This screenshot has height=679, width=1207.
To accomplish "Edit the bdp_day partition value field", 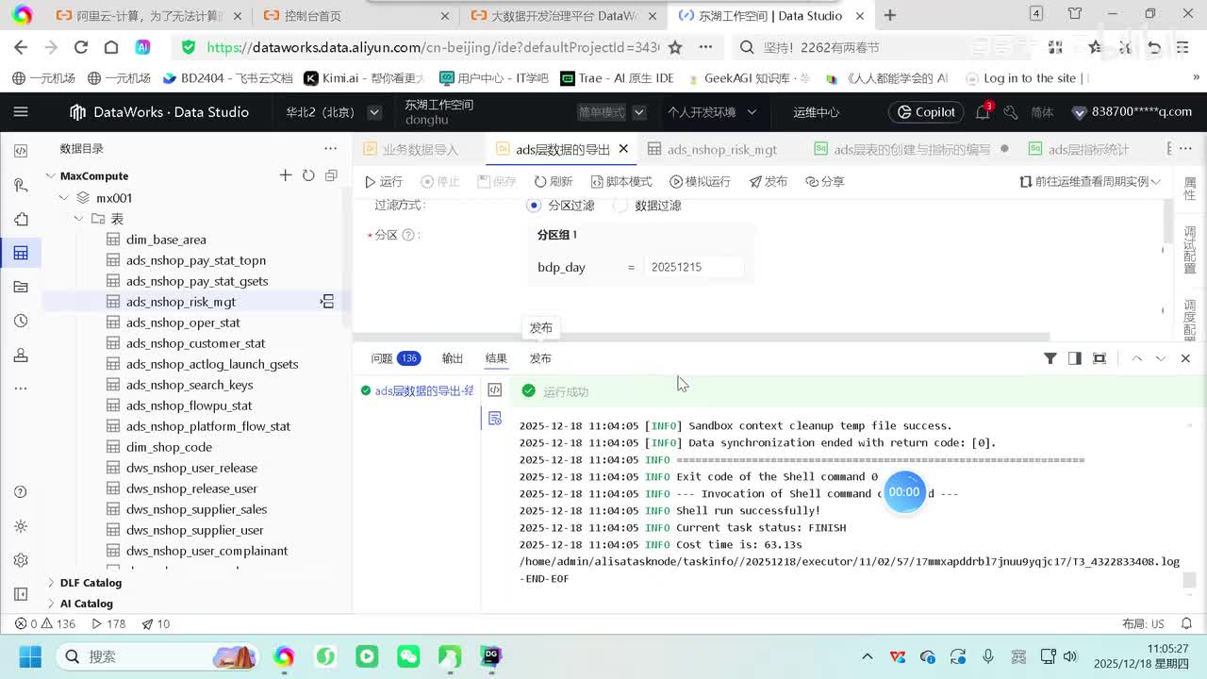I will coord(694,267).
